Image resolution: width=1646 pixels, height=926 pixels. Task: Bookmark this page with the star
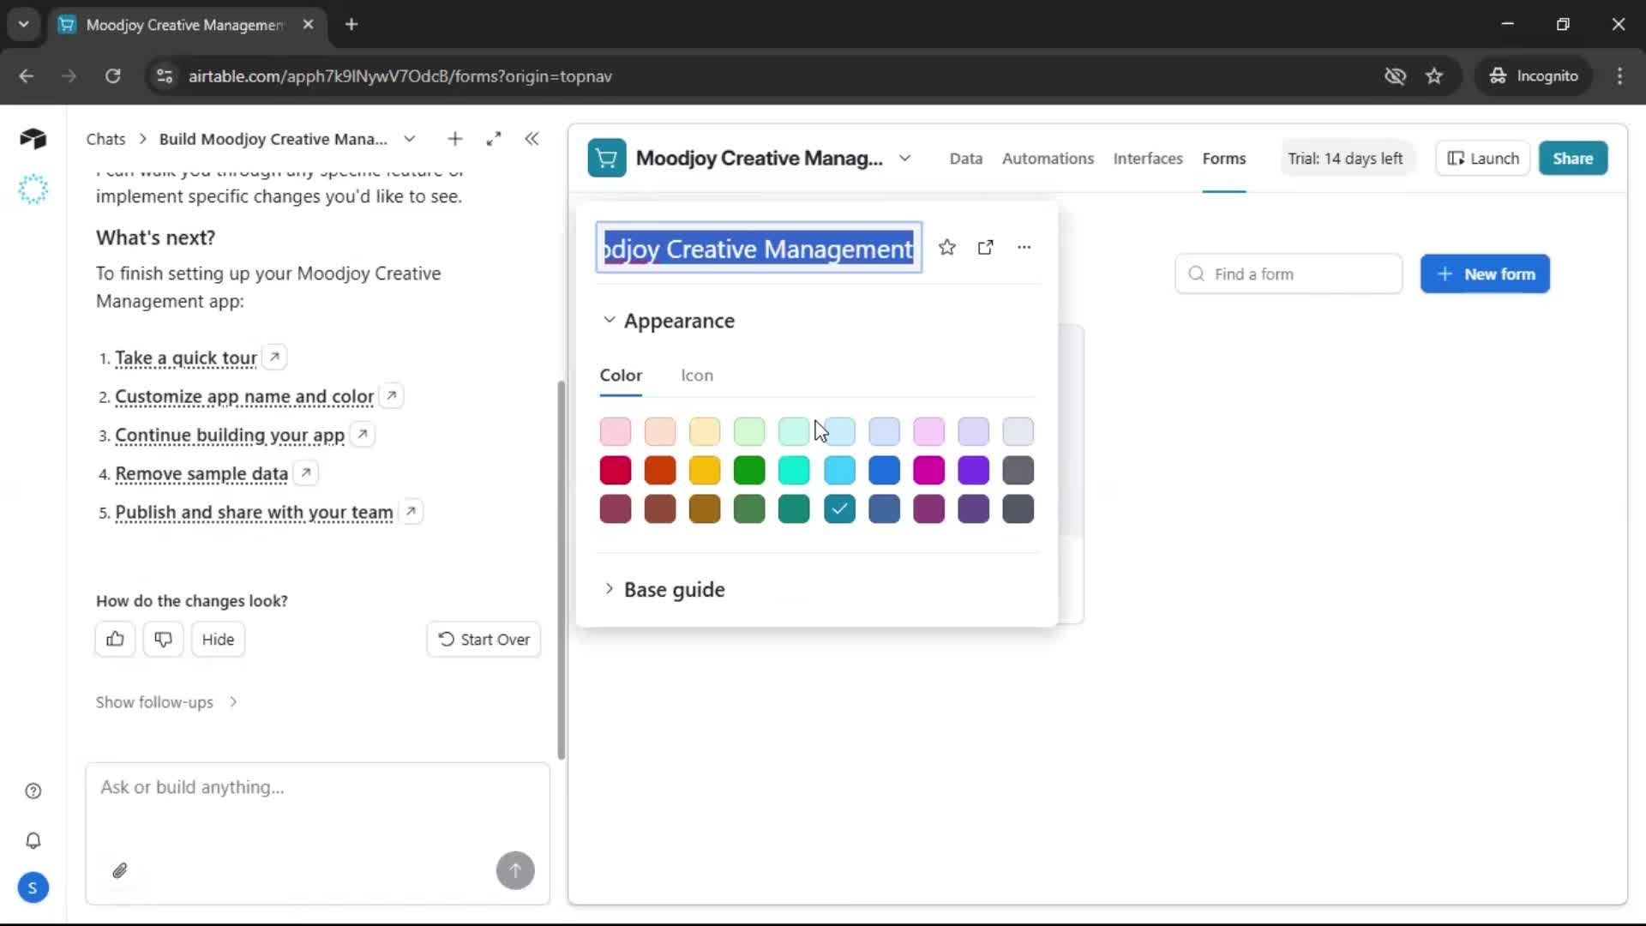coord(1434,75)
